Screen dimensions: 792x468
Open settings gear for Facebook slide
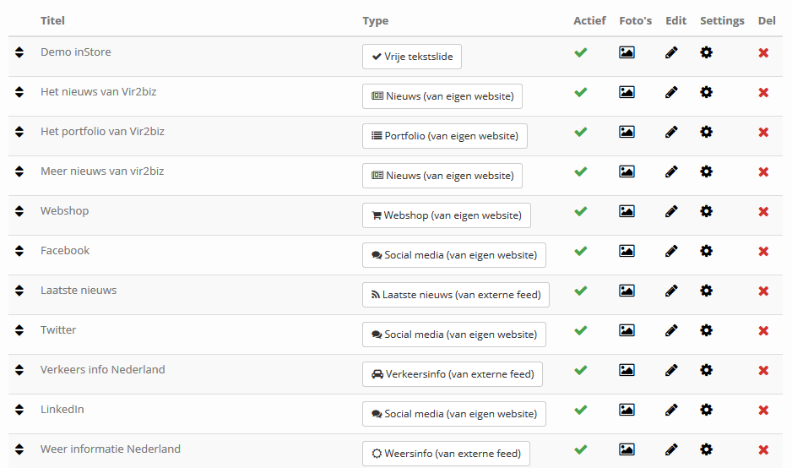(706, 251)
